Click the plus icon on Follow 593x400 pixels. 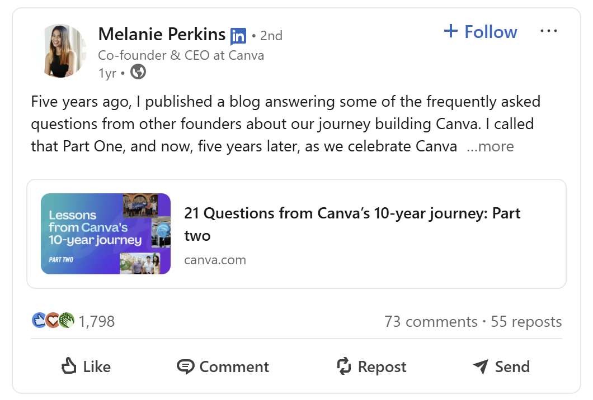pos(450,31)
